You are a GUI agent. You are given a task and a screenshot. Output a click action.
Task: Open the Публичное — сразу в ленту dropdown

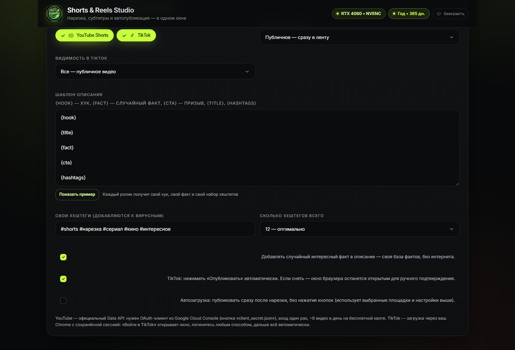pos(360,37)
